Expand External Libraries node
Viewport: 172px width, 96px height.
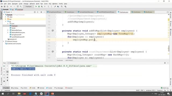[3, 41]
